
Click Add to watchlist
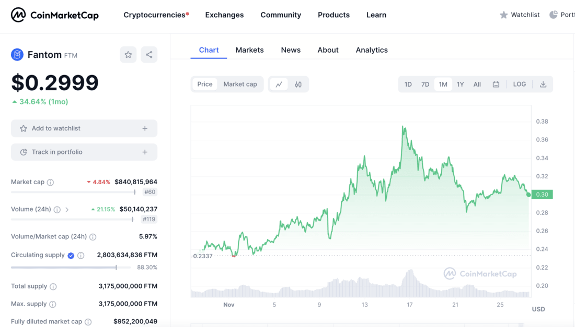coord(84,128)
